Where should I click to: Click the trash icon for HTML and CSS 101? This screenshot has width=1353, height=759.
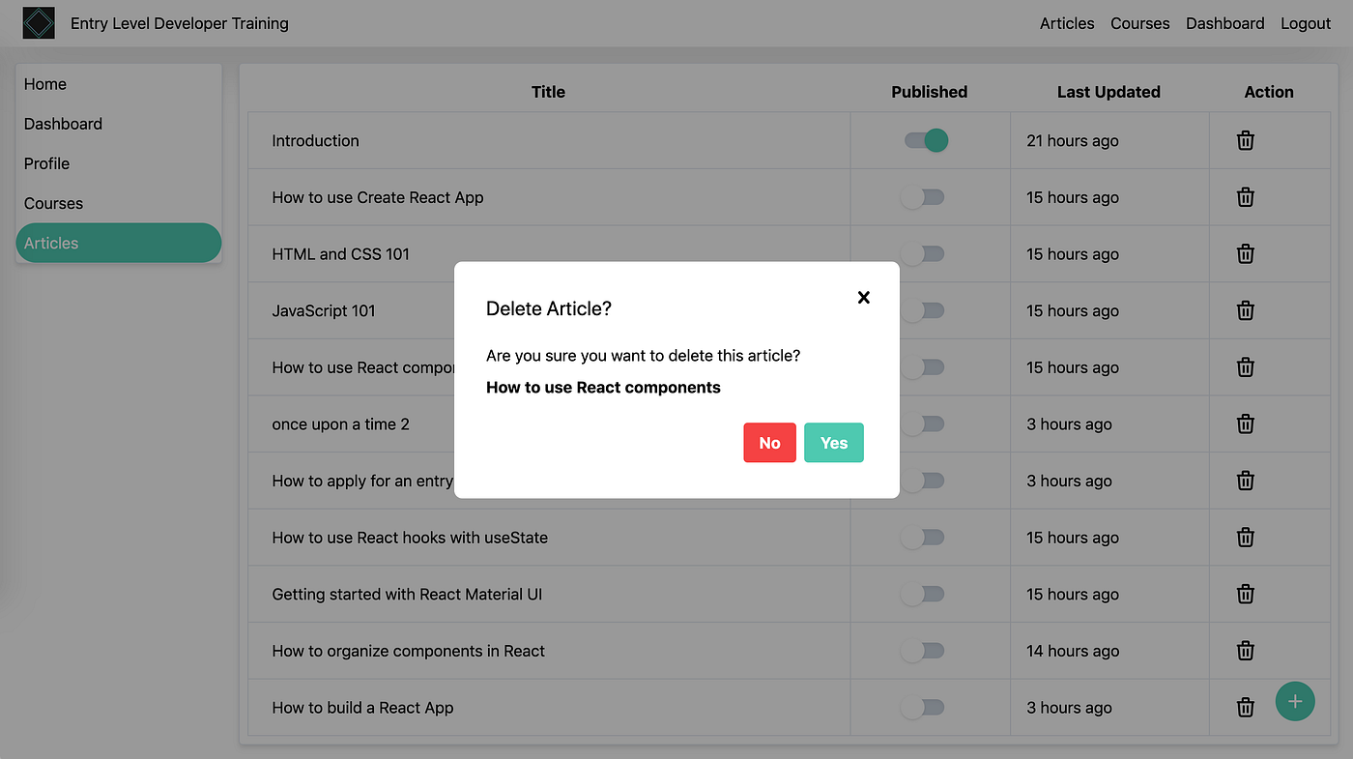pos(1244,253)
